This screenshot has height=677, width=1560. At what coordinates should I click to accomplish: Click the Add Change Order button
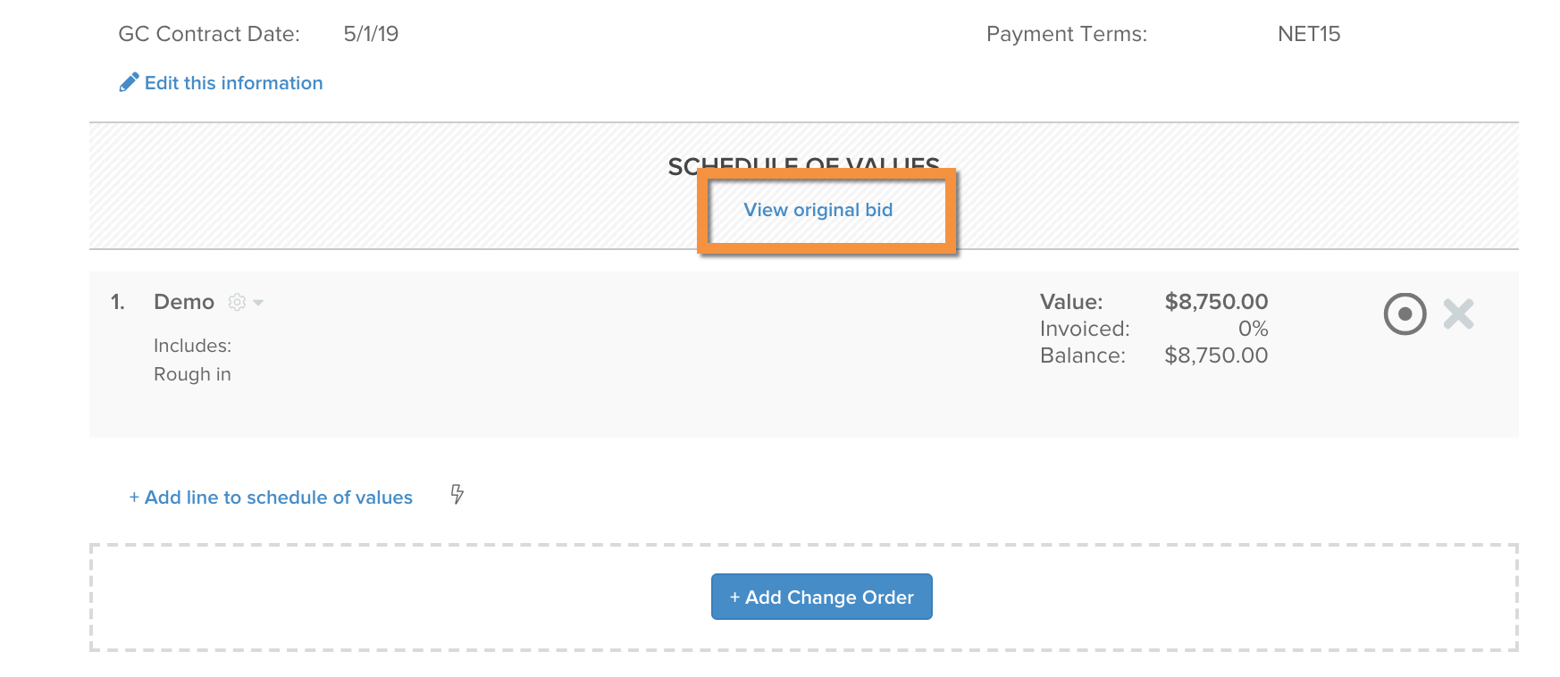[x=822, y=597]
